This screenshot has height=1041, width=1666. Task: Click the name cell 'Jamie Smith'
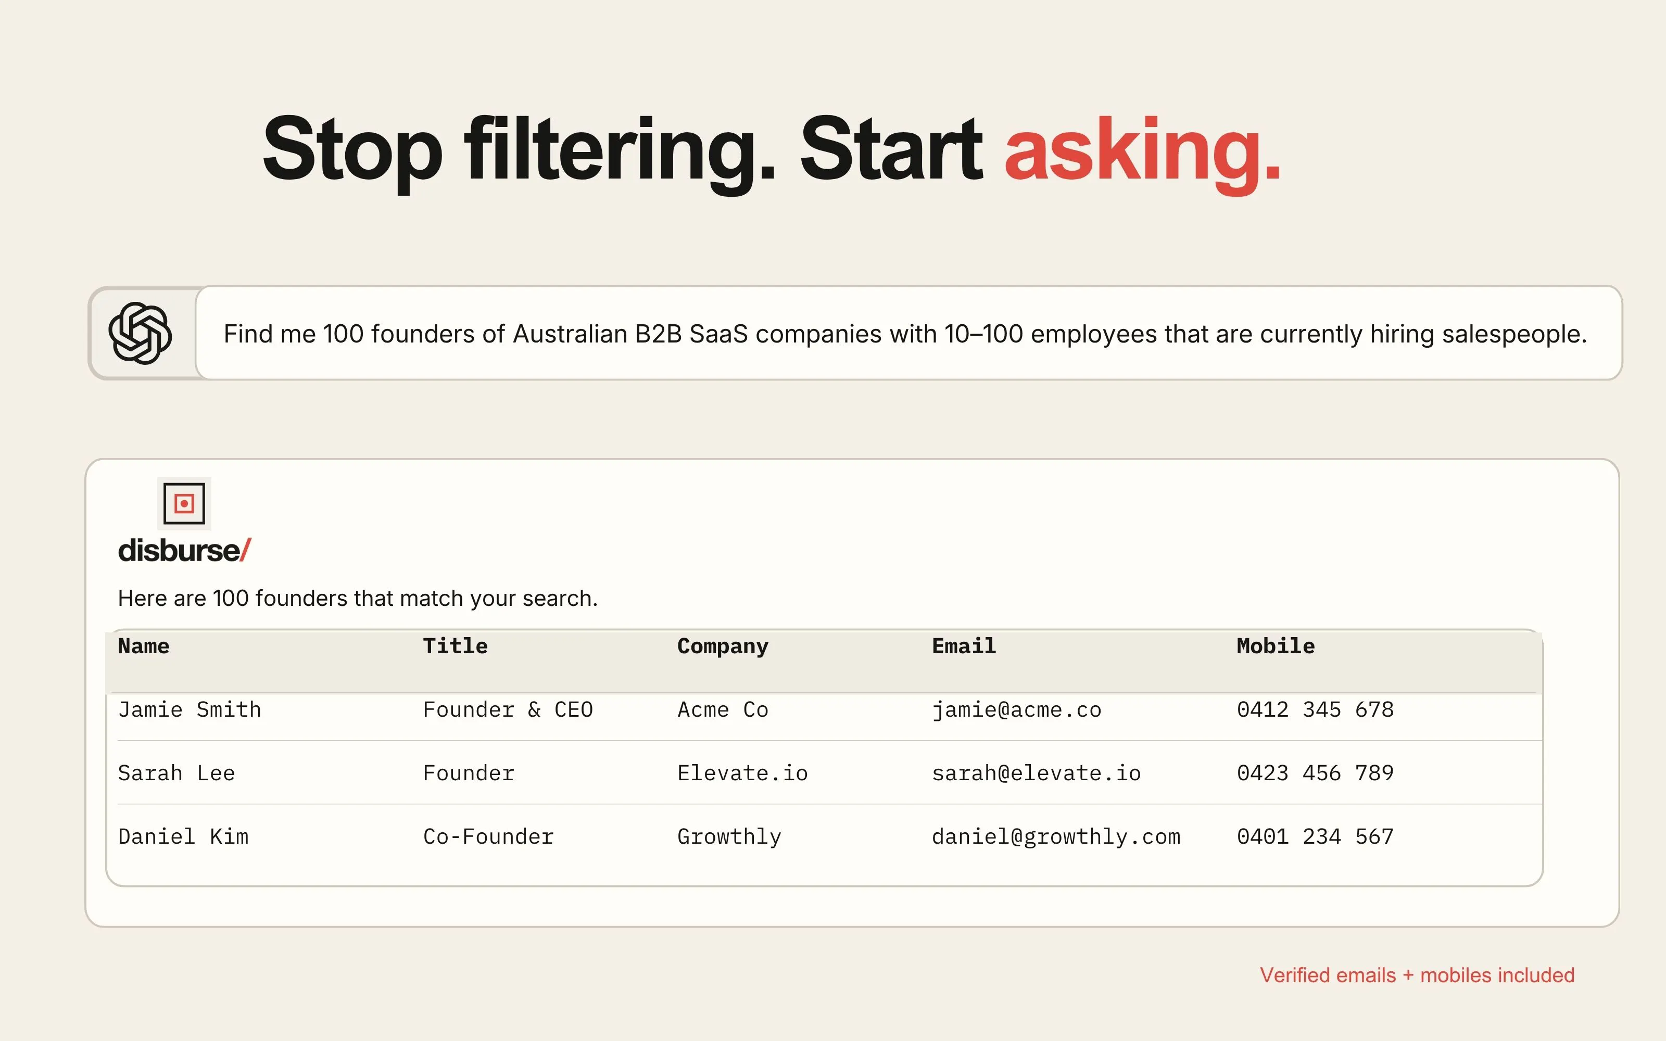point(190,710)
